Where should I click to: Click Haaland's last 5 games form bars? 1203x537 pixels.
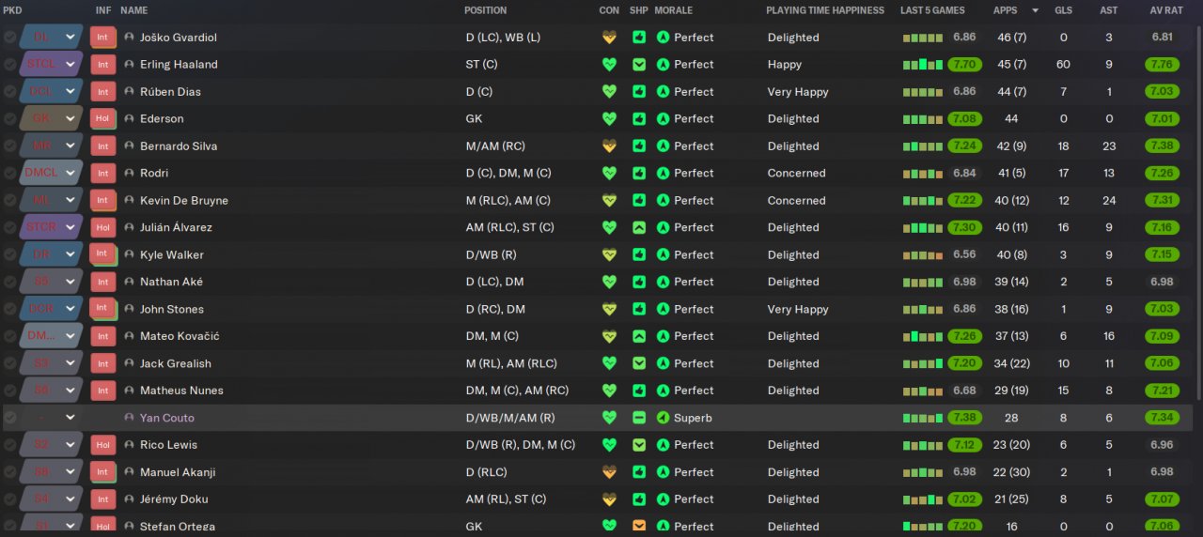pyautogui.click(x=922, y=65)
